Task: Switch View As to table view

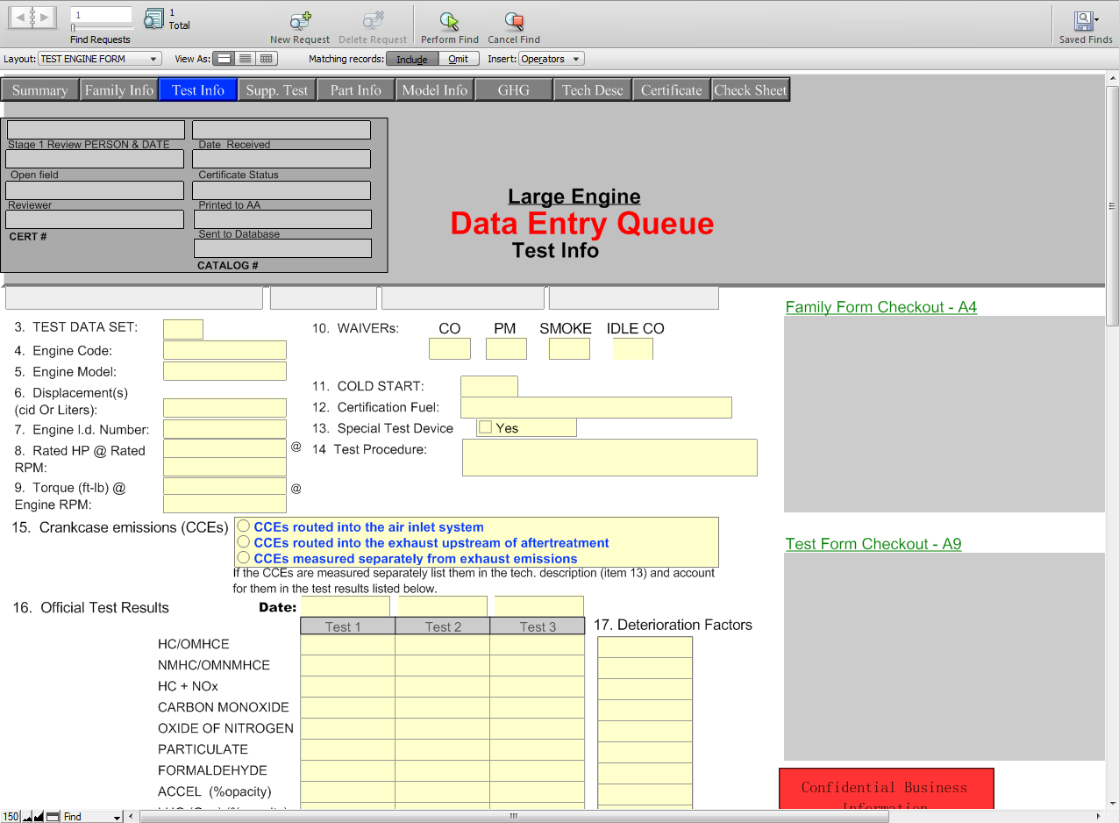Action: pos(267,59)
